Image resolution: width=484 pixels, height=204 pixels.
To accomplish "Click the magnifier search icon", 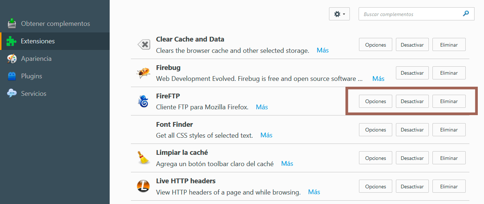I will click(x=466, y=14).
